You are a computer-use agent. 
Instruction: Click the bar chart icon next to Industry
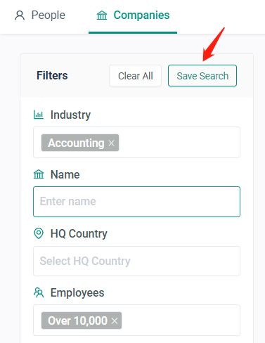click(x=39, y=115)
